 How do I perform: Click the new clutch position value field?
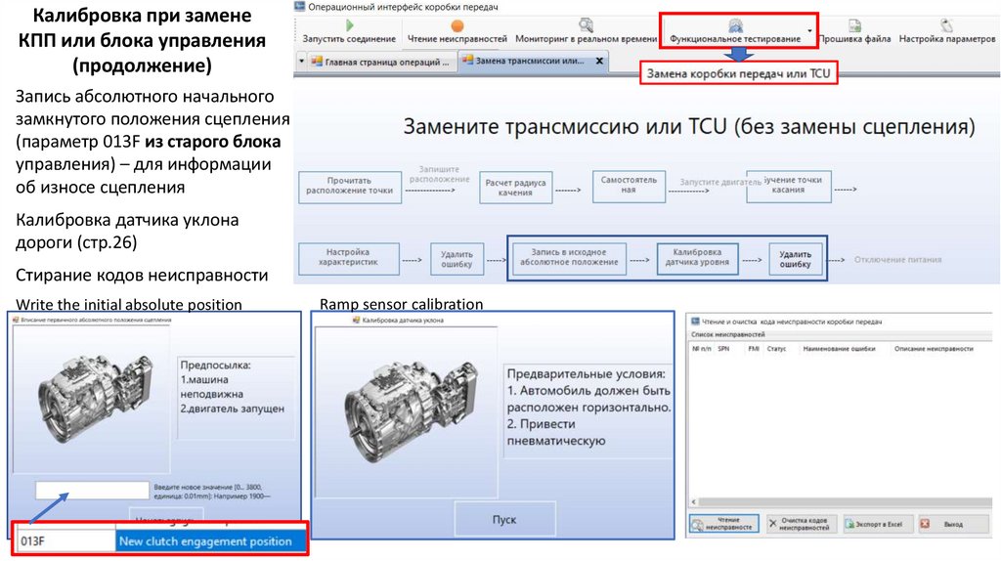click(x=93, y=491)
